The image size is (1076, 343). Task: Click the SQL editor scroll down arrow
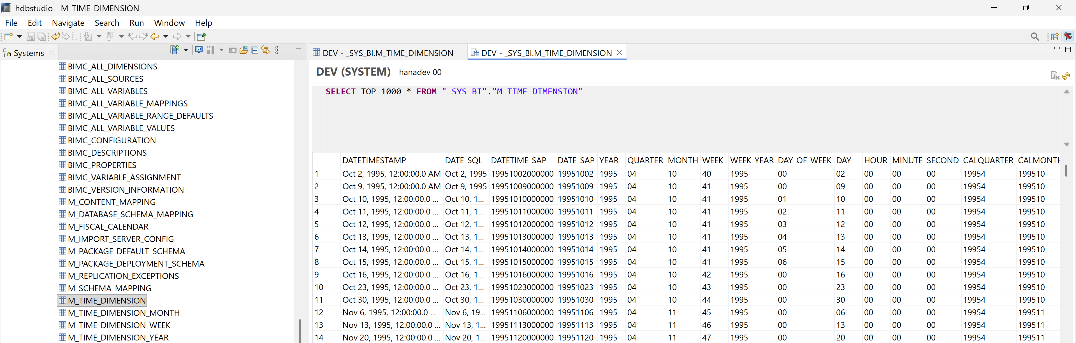(1066, 144)
